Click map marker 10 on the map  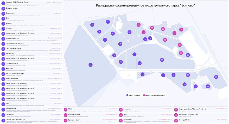tap(150, 38)
